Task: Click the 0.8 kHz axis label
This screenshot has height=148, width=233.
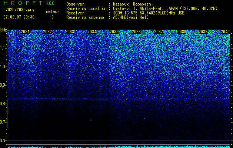Action: tap(2, 104)
